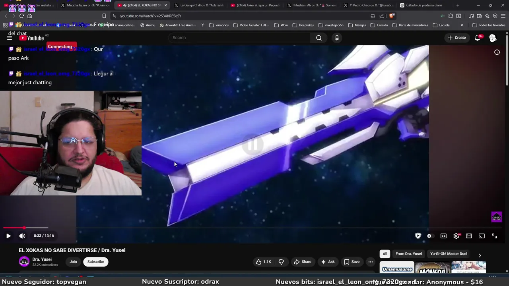Show hidden bookmarks with the double chevron
Screen dimensions: 509x286
462,25
